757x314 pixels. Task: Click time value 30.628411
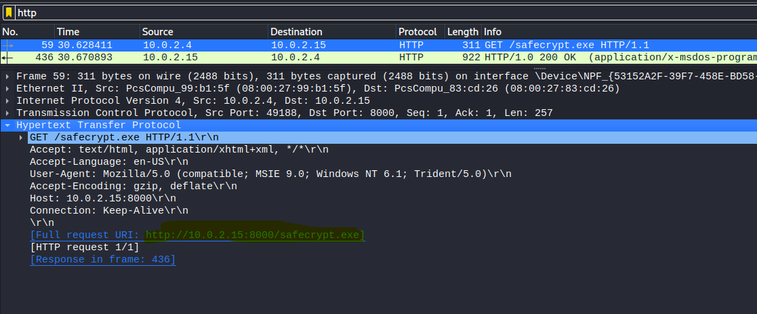(85, 45)
